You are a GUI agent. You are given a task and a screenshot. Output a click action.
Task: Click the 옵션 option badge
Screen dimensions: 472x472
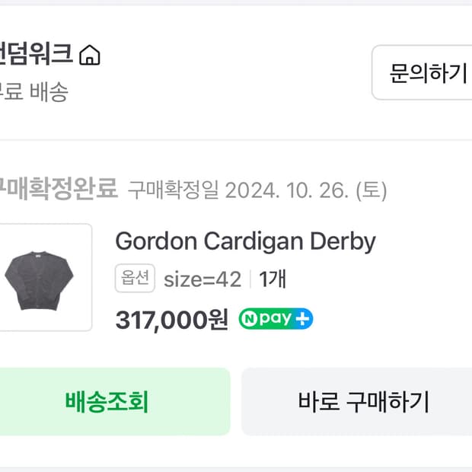point(136,279)
